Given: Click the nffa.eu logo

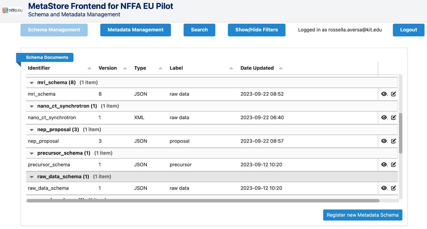Looking at the screenshot, I should click(12, 10).
